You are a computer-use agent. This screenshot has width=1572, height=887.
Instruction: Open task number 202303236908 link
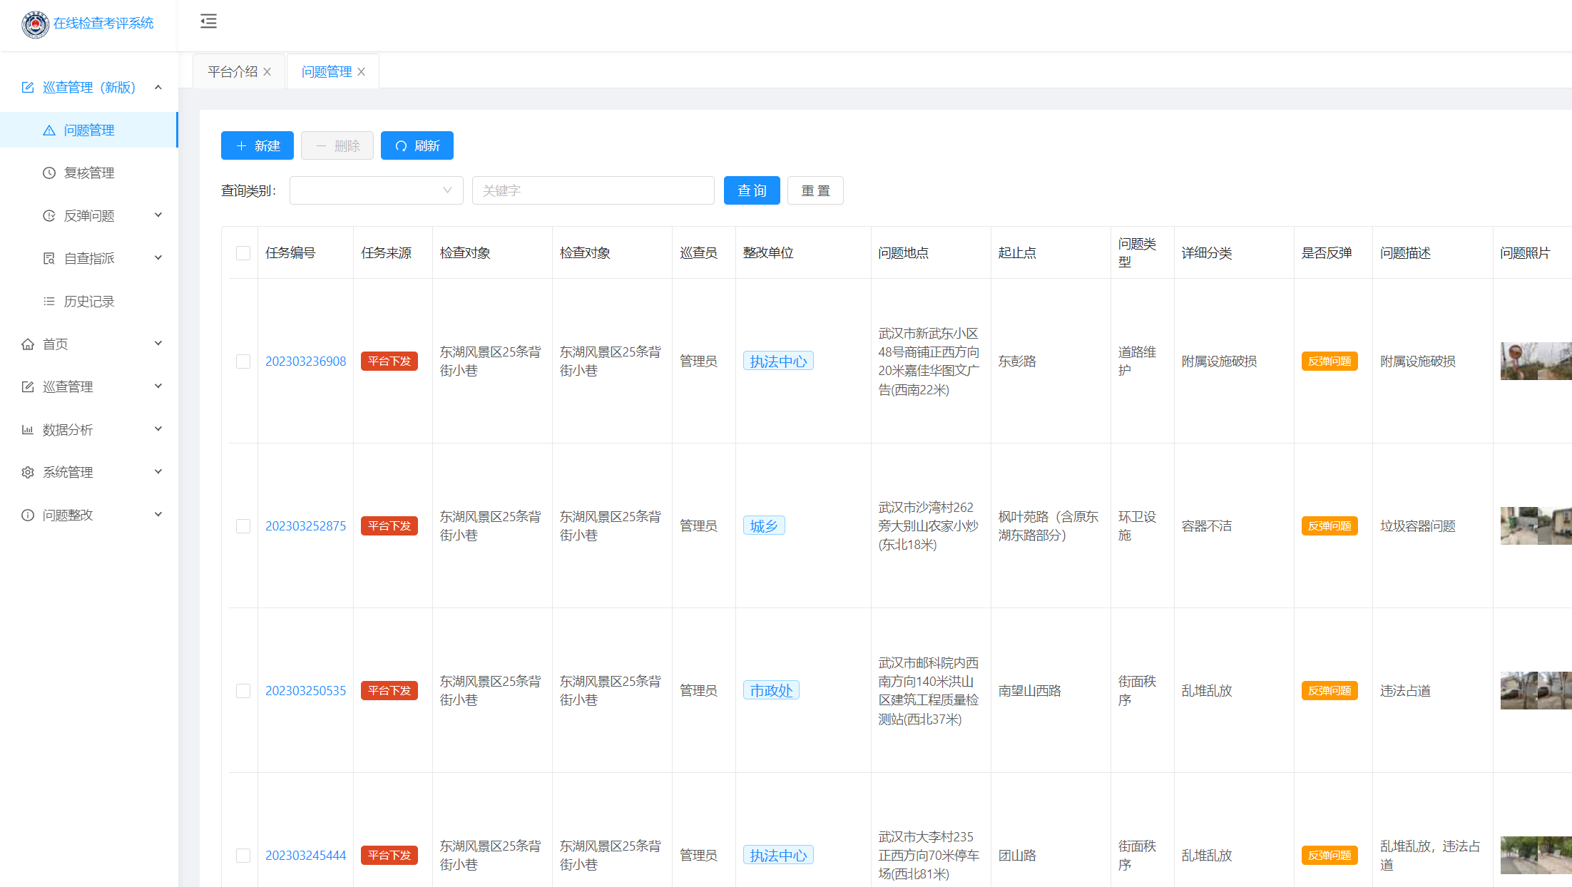(x=305, y=362)
